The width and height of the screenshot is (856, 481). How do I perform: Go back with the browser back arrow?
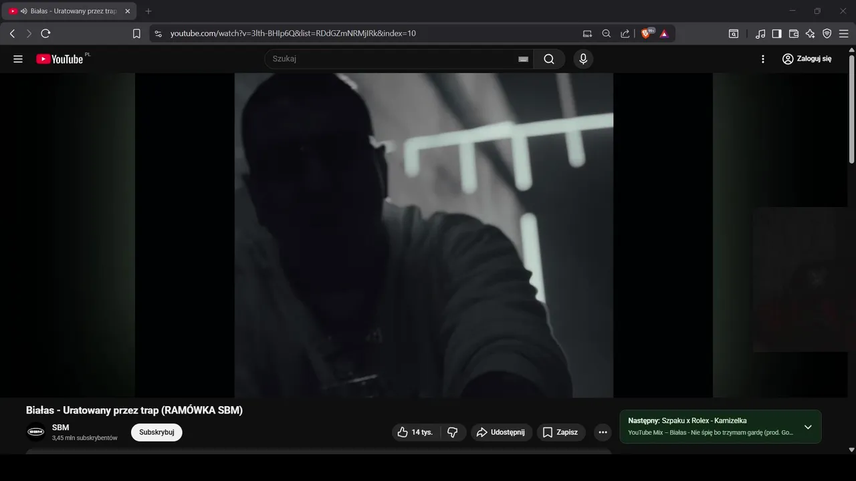click(12, 33)
